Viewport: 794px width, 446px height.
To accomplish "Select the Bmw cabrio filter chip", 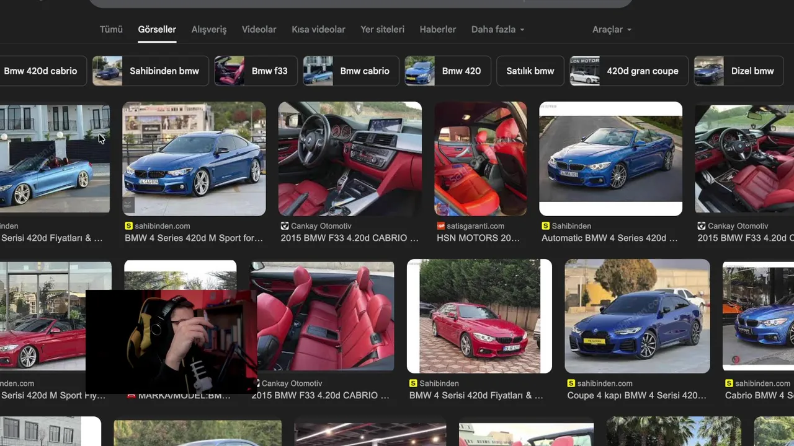I will (351, 71).
